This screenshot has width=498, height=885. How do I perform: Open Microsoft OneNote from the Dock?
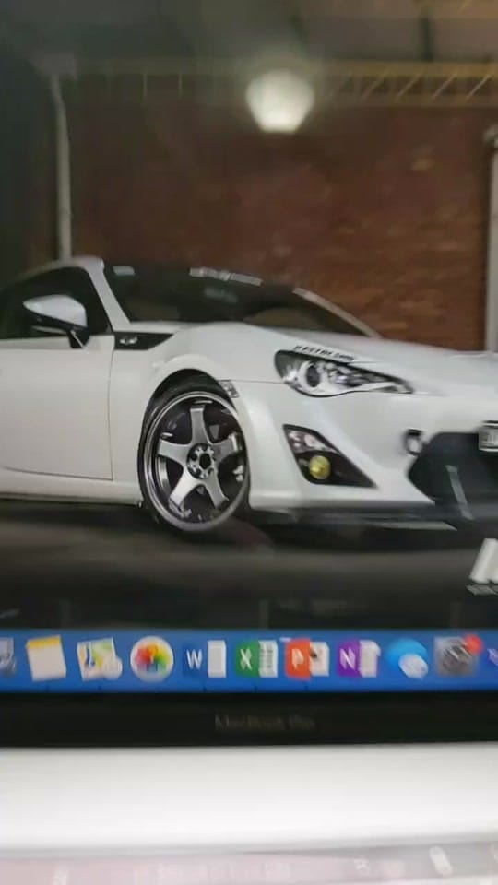359,658
